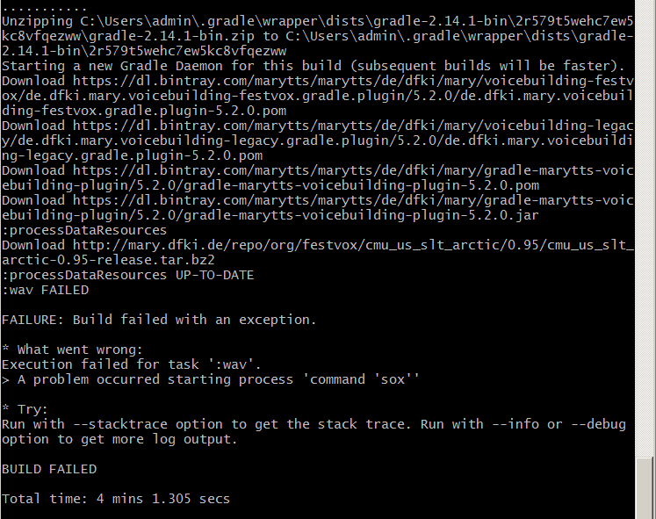Click 'Starting a new Gradle Daemon' line
Image resolution: width=656 pixels, height=519 pixels.
point(313,66)
